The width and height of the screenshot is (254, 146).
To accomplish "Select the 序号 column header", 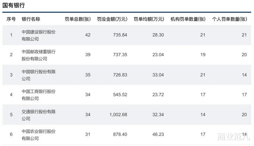I will [x=11, y=19].
